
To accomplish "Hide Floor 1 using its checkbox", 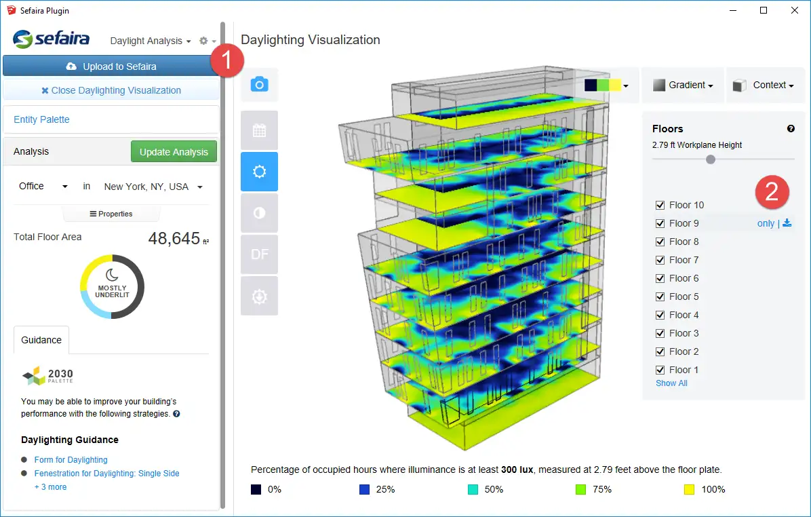I will (660, 370).
